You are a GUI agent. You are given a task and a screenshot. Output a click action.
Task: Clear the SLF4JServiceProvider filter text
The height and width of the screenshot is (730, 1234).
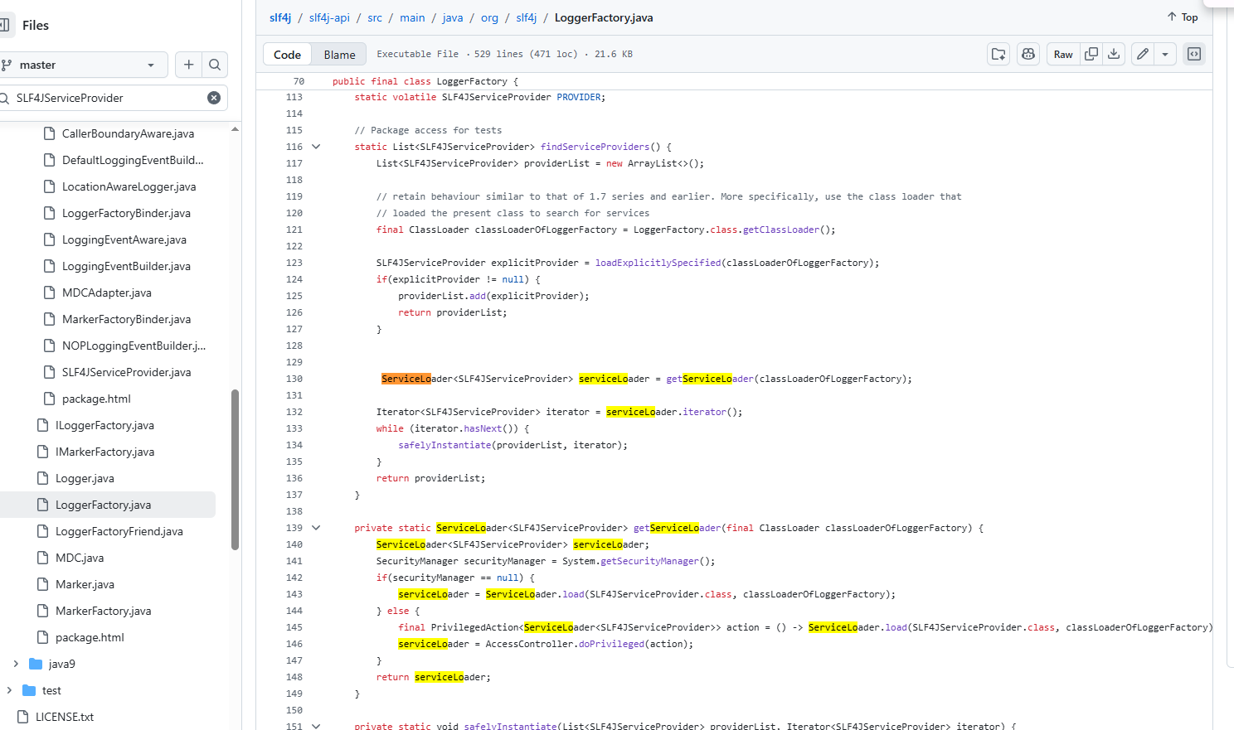click(214, 98)
